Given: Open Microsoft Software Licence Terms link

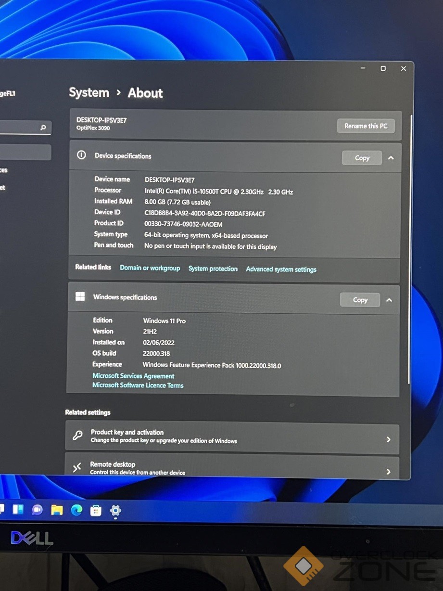Looking at the screenshot, I should pyautogui.click(x=138, y=385).
